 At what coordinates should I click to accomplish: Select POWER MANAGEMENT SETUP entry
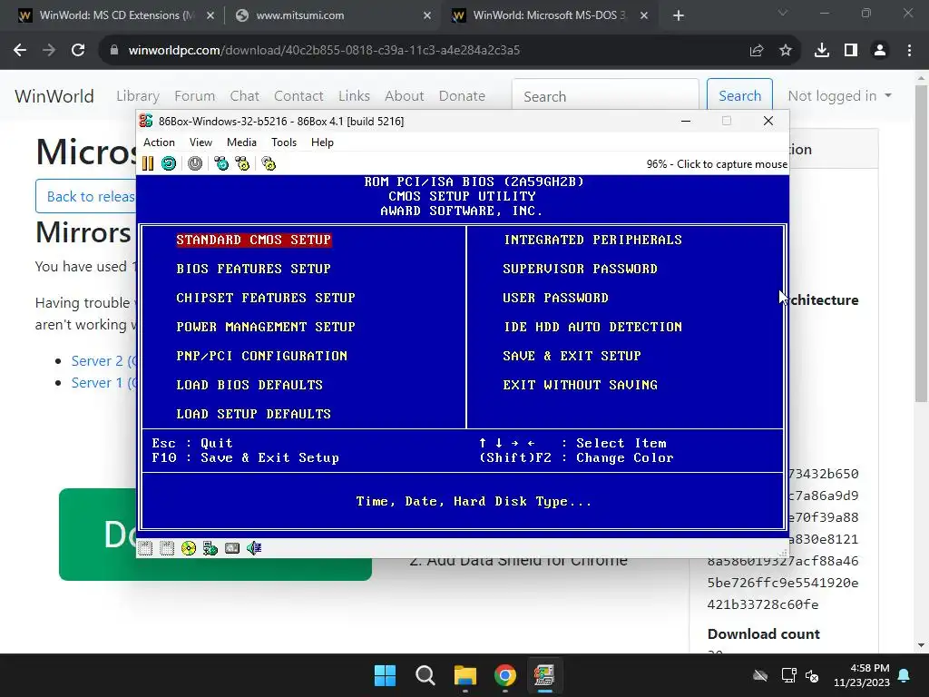coord(266,327)
